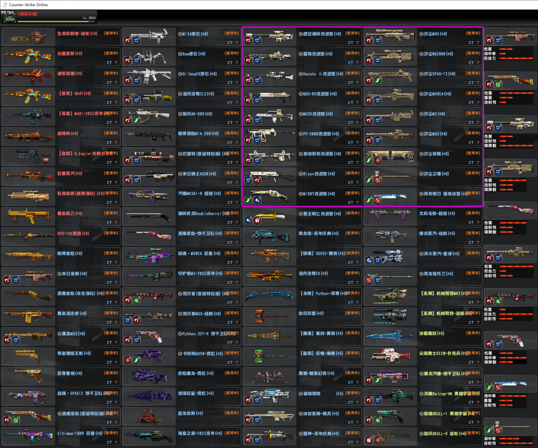The width and height of the screenshot is (538, 448).
Task: Click the 【圣帝】AK47 weapon image
Action: [28, 96]
